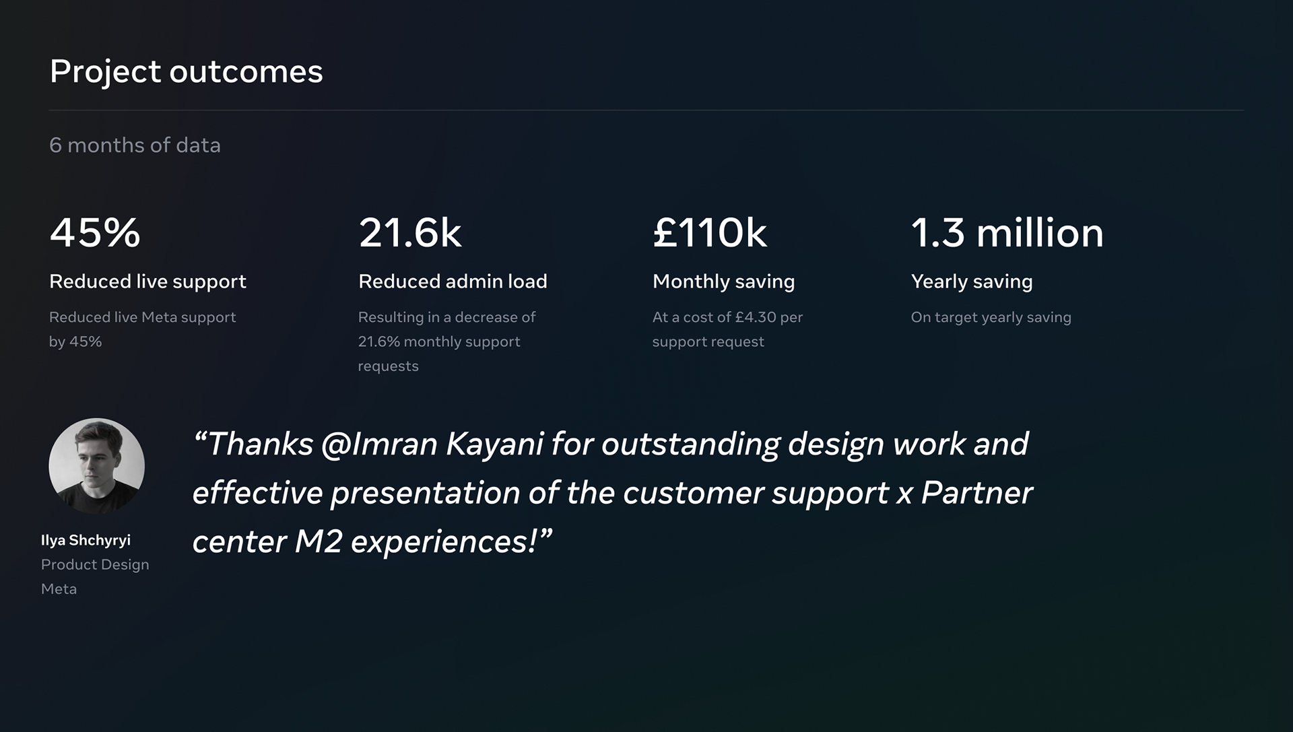Click the 6 months of data subtitle
The image size is (1293, 732).
pos(135,145)
